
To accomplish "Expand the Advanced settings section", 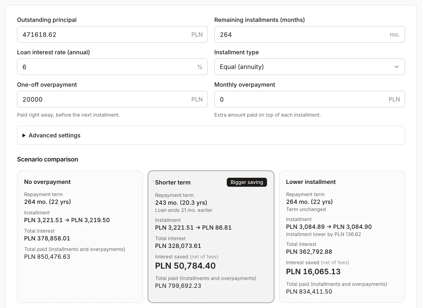I will (211, 135).
